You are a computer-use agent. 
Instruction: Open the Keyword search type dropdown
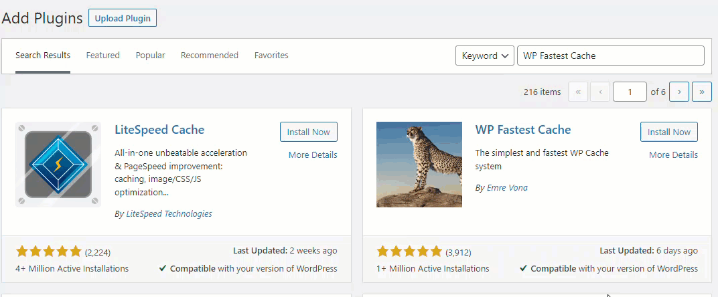484,56
